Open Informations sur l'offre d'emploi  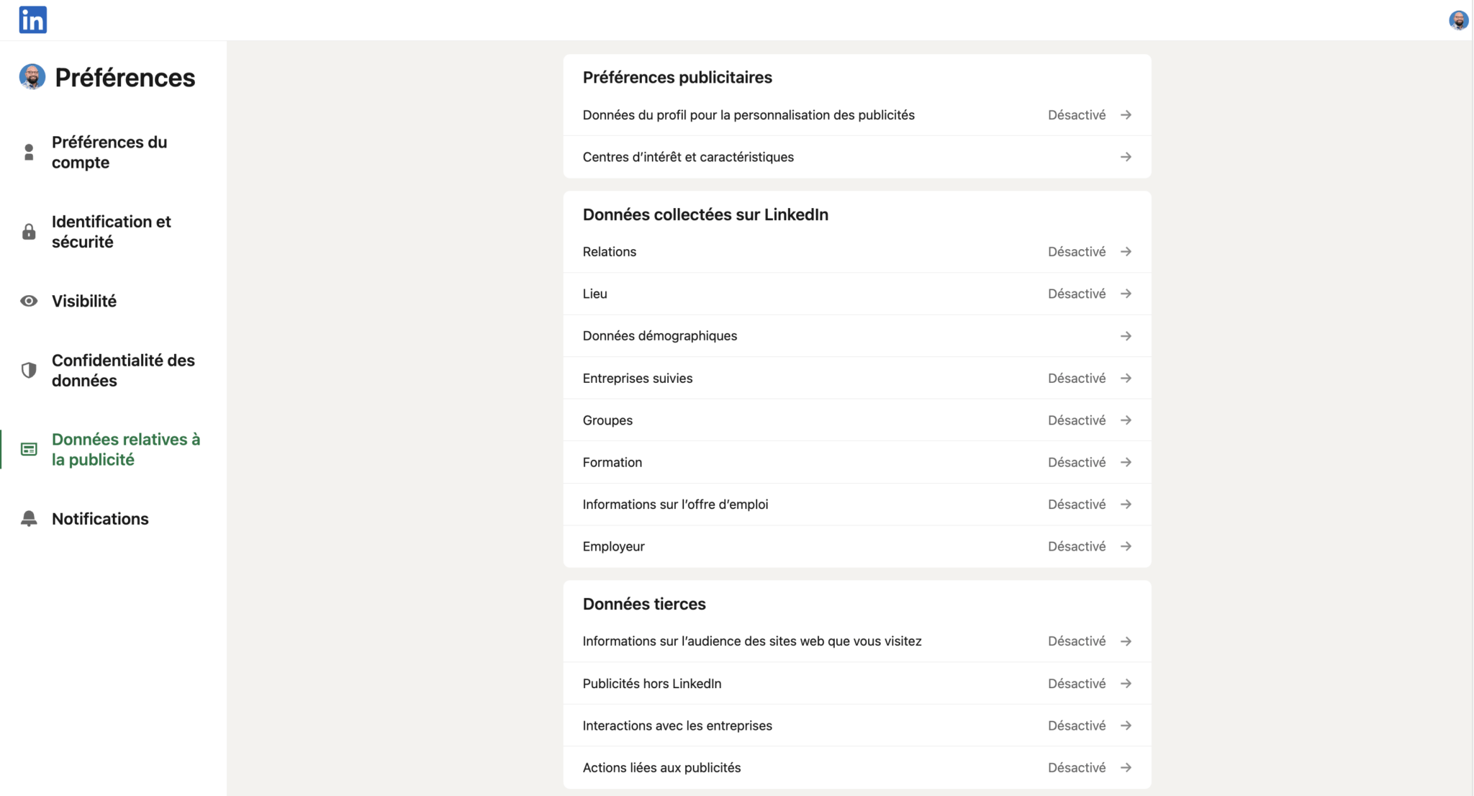pyautogui.click(x=857, y=505)
